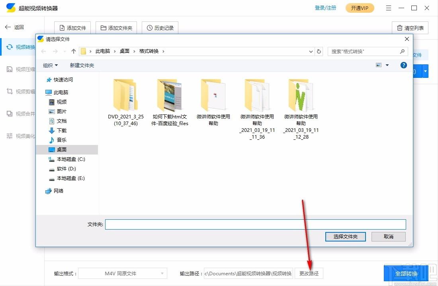The image size is (438, 286).
Task: Select 视频合并 in the sidebar
Action: click(x=21, y=114)
